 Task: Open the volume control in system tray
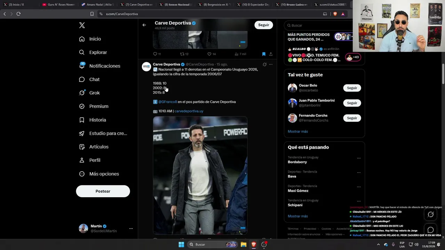tap(416, 244)
